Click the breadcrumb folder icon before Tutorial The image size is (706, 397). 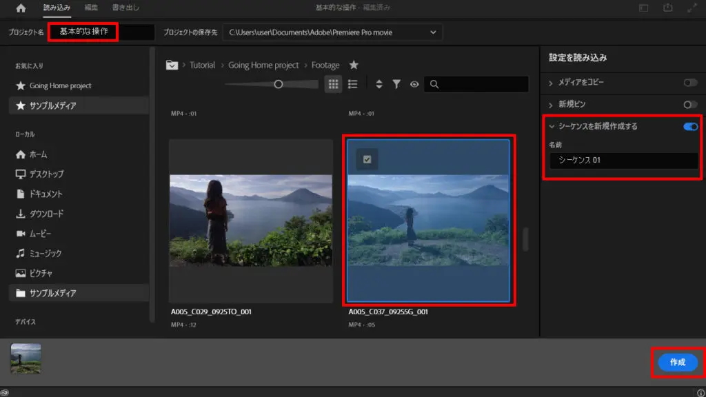[172, 65]
